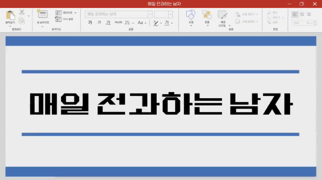This screenshot has height=180, width=322.
Task: Toggle italic 가 formatting
Action: (x=99, y=23)
